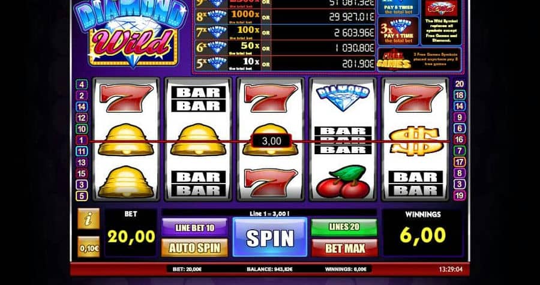
Task: Click the top-left red 7 symbol
Action: point(126,98)
